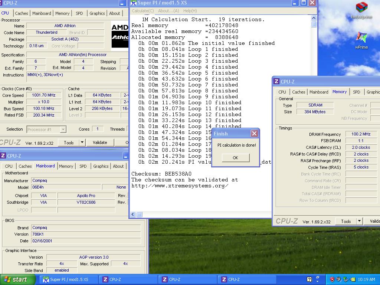Click the xtremesystems.org URL text
The height and width of the screenshot is (285, 380).
(180, 186)
